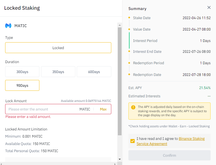Click the Redemption Period timeline diamond marker
This screenshot has width=216, height=165.
coord(129,63)
